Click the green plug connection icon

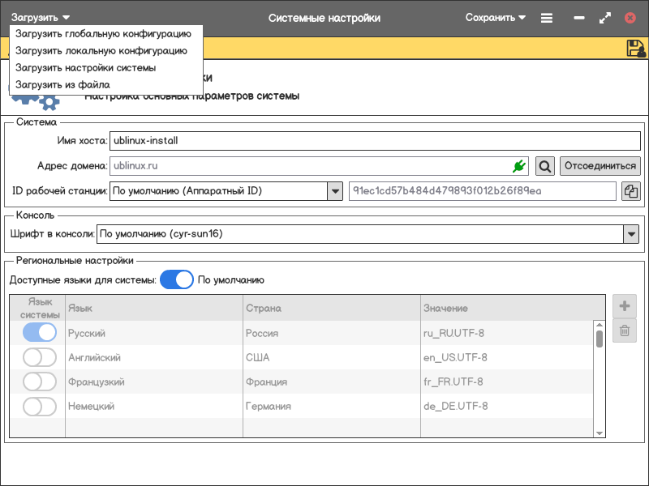[519, 166]
